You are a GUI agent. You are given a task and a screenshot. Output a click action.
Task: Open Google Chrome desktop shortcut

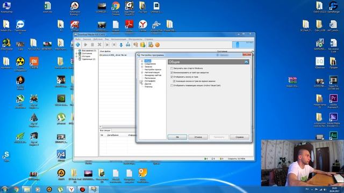click(x=116, y=8)
